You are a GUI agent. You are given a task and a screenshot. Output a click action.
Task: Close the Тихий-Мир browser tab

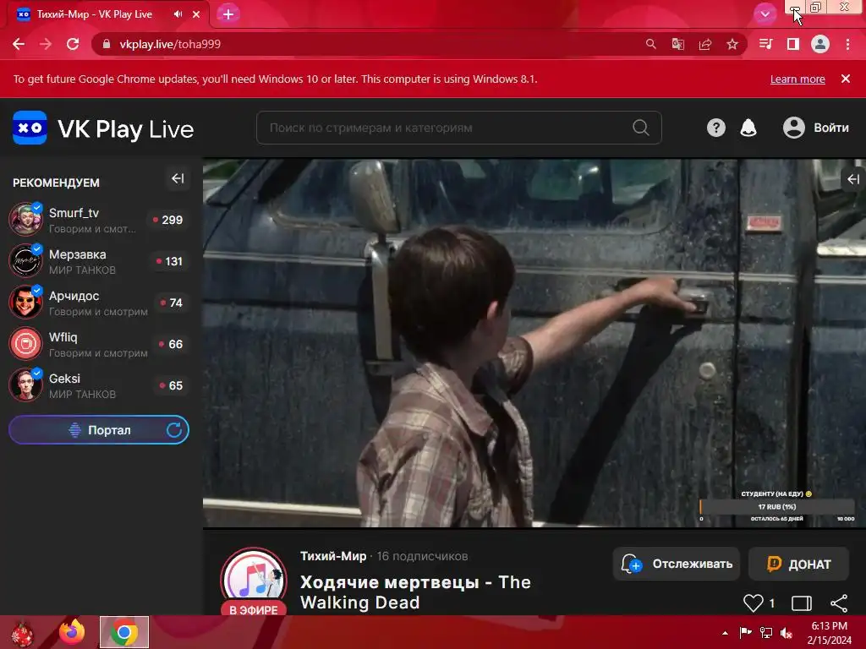196,14
